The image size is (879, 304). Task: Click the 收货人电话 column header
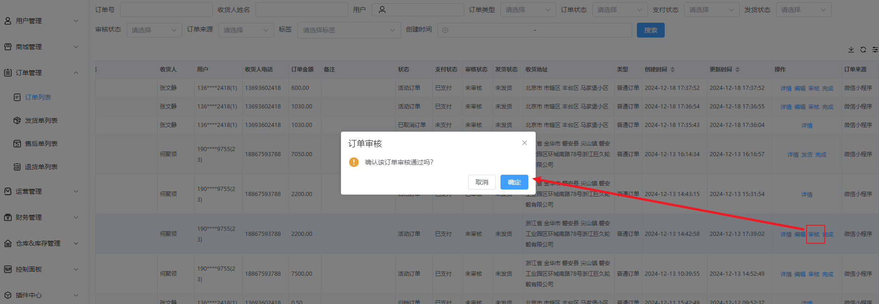(259, 70)
